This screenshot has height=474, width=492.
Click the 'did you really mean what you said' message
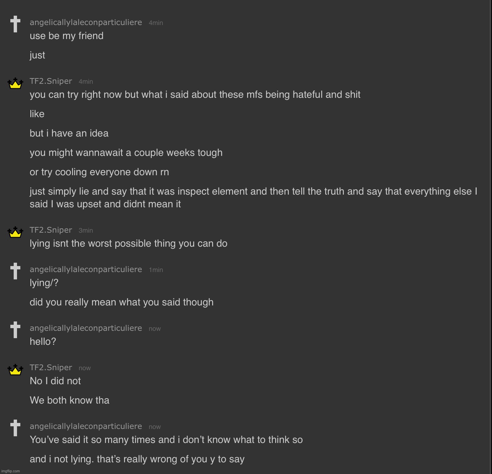(x=121, y=302)
